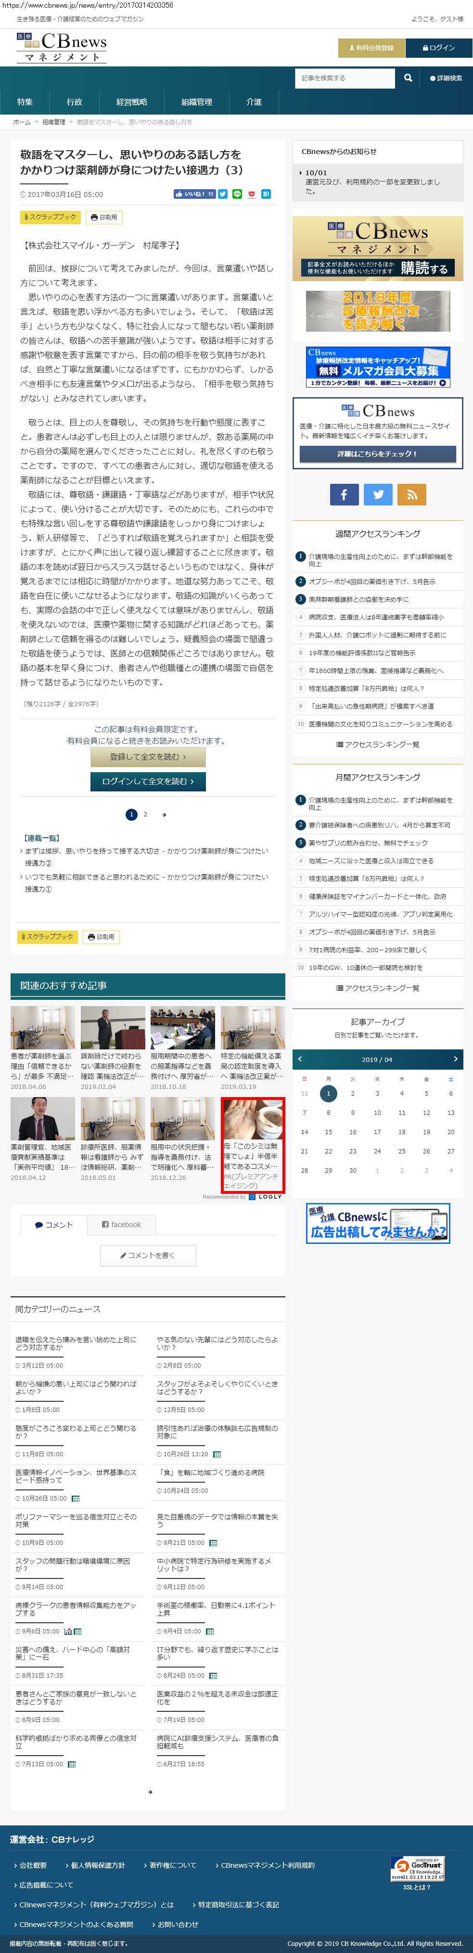Screen dimensions: 473x1953
Task: Click the magnifying glass search icon
Action: click(x=408, y=78)
